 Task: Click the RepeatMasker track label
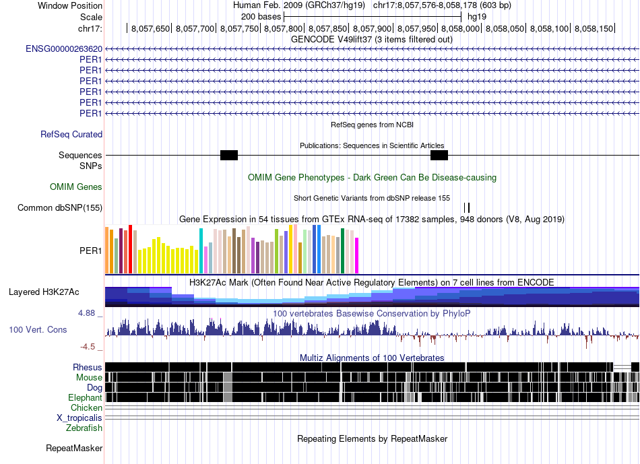click(74, 448)
